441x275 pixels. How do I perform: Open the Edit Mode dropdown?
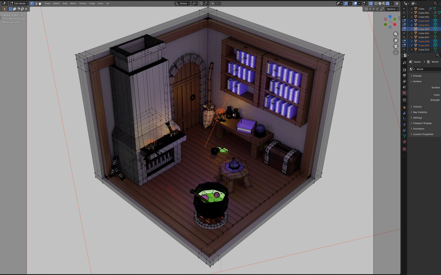click(19, 4)
